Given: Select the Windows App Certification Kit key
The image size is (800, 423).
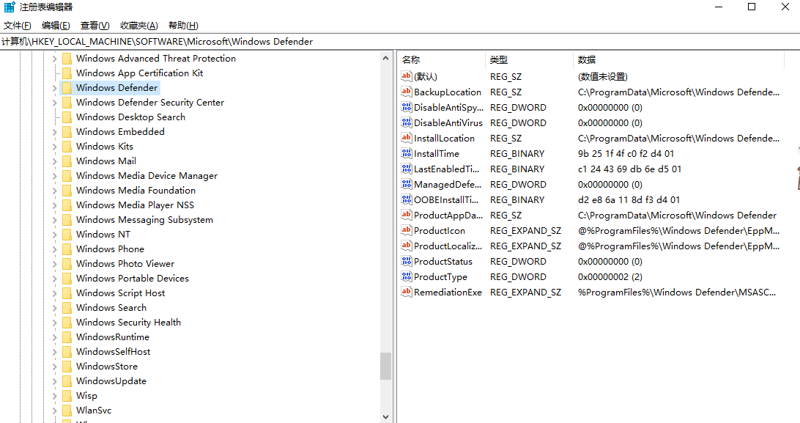Looking at the screenshot, I should click(139, 73).
